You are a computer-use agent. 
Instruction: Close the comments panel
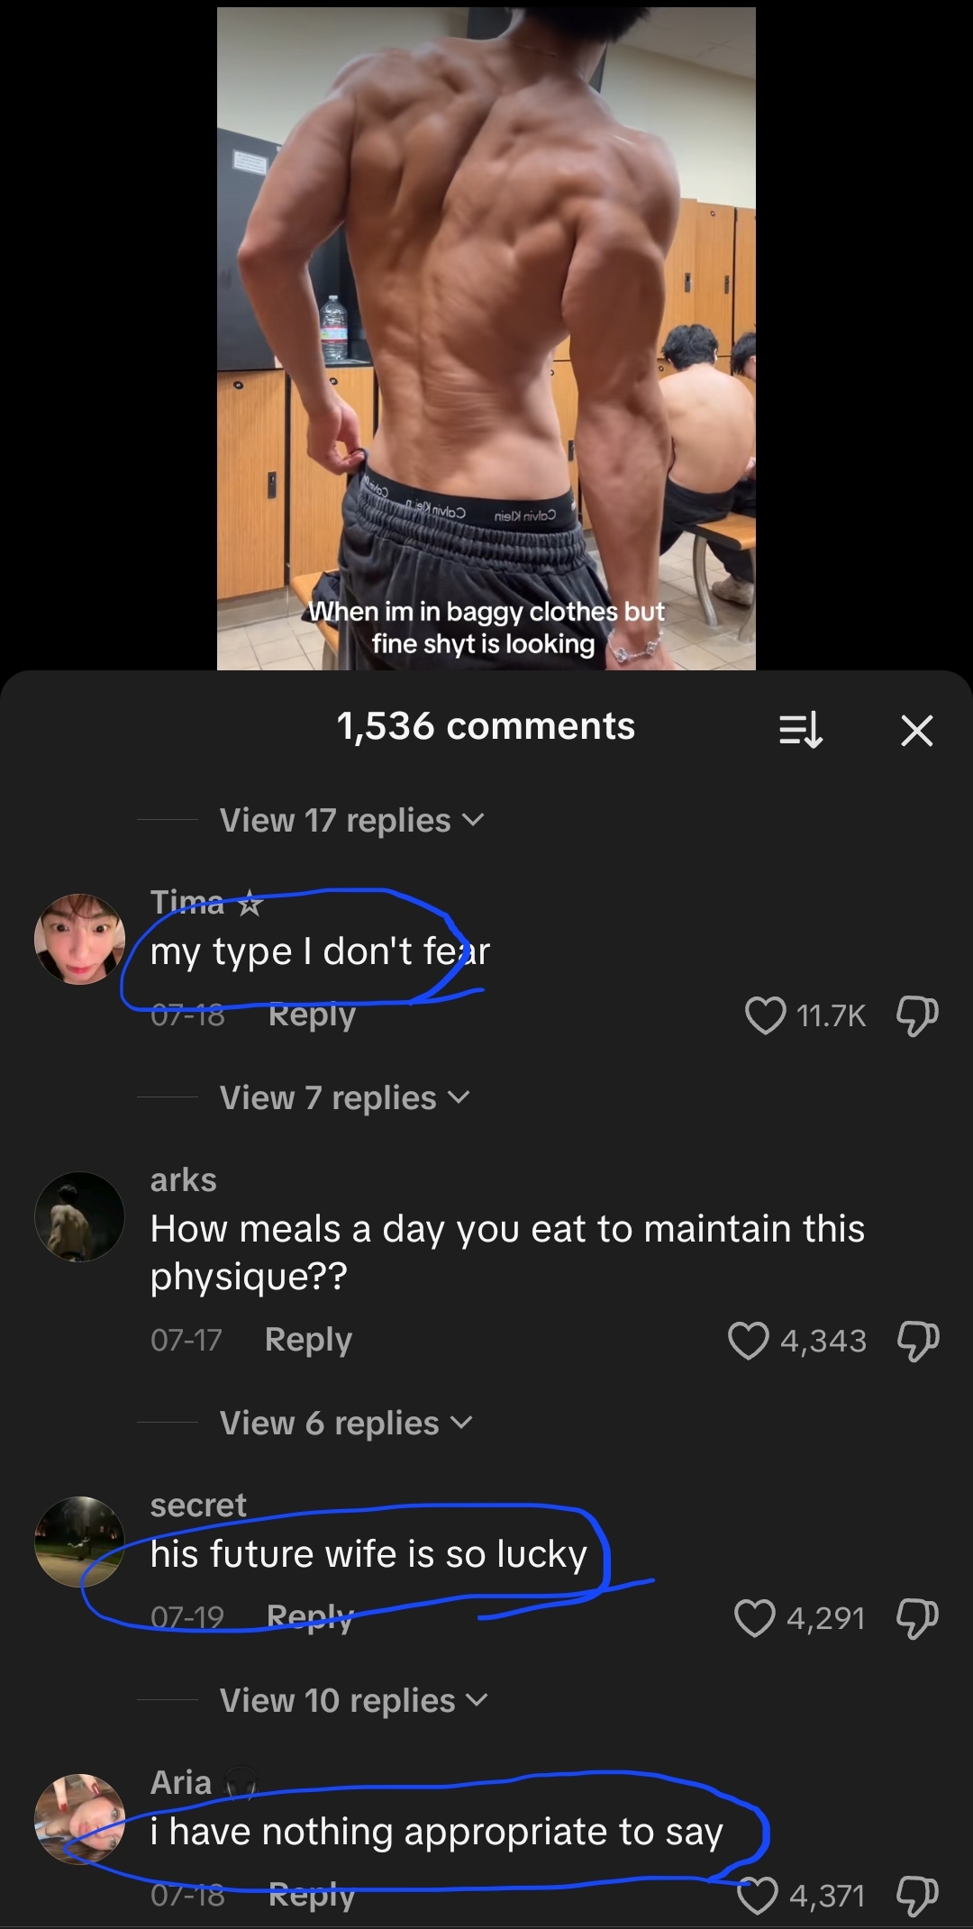point(916,730)
